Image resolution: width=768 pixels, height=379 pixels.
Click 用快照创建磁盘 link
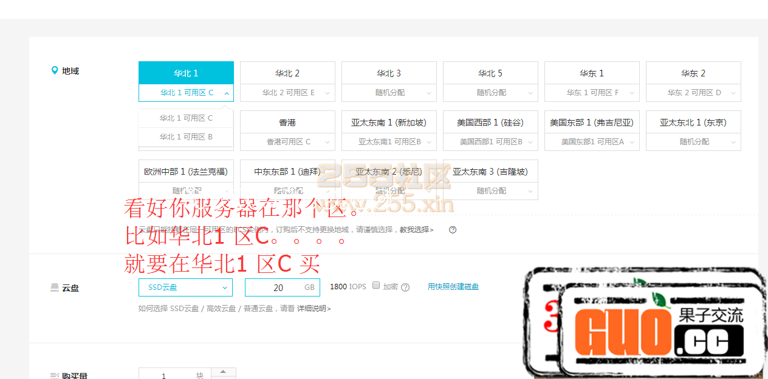(x=453, y=286)
